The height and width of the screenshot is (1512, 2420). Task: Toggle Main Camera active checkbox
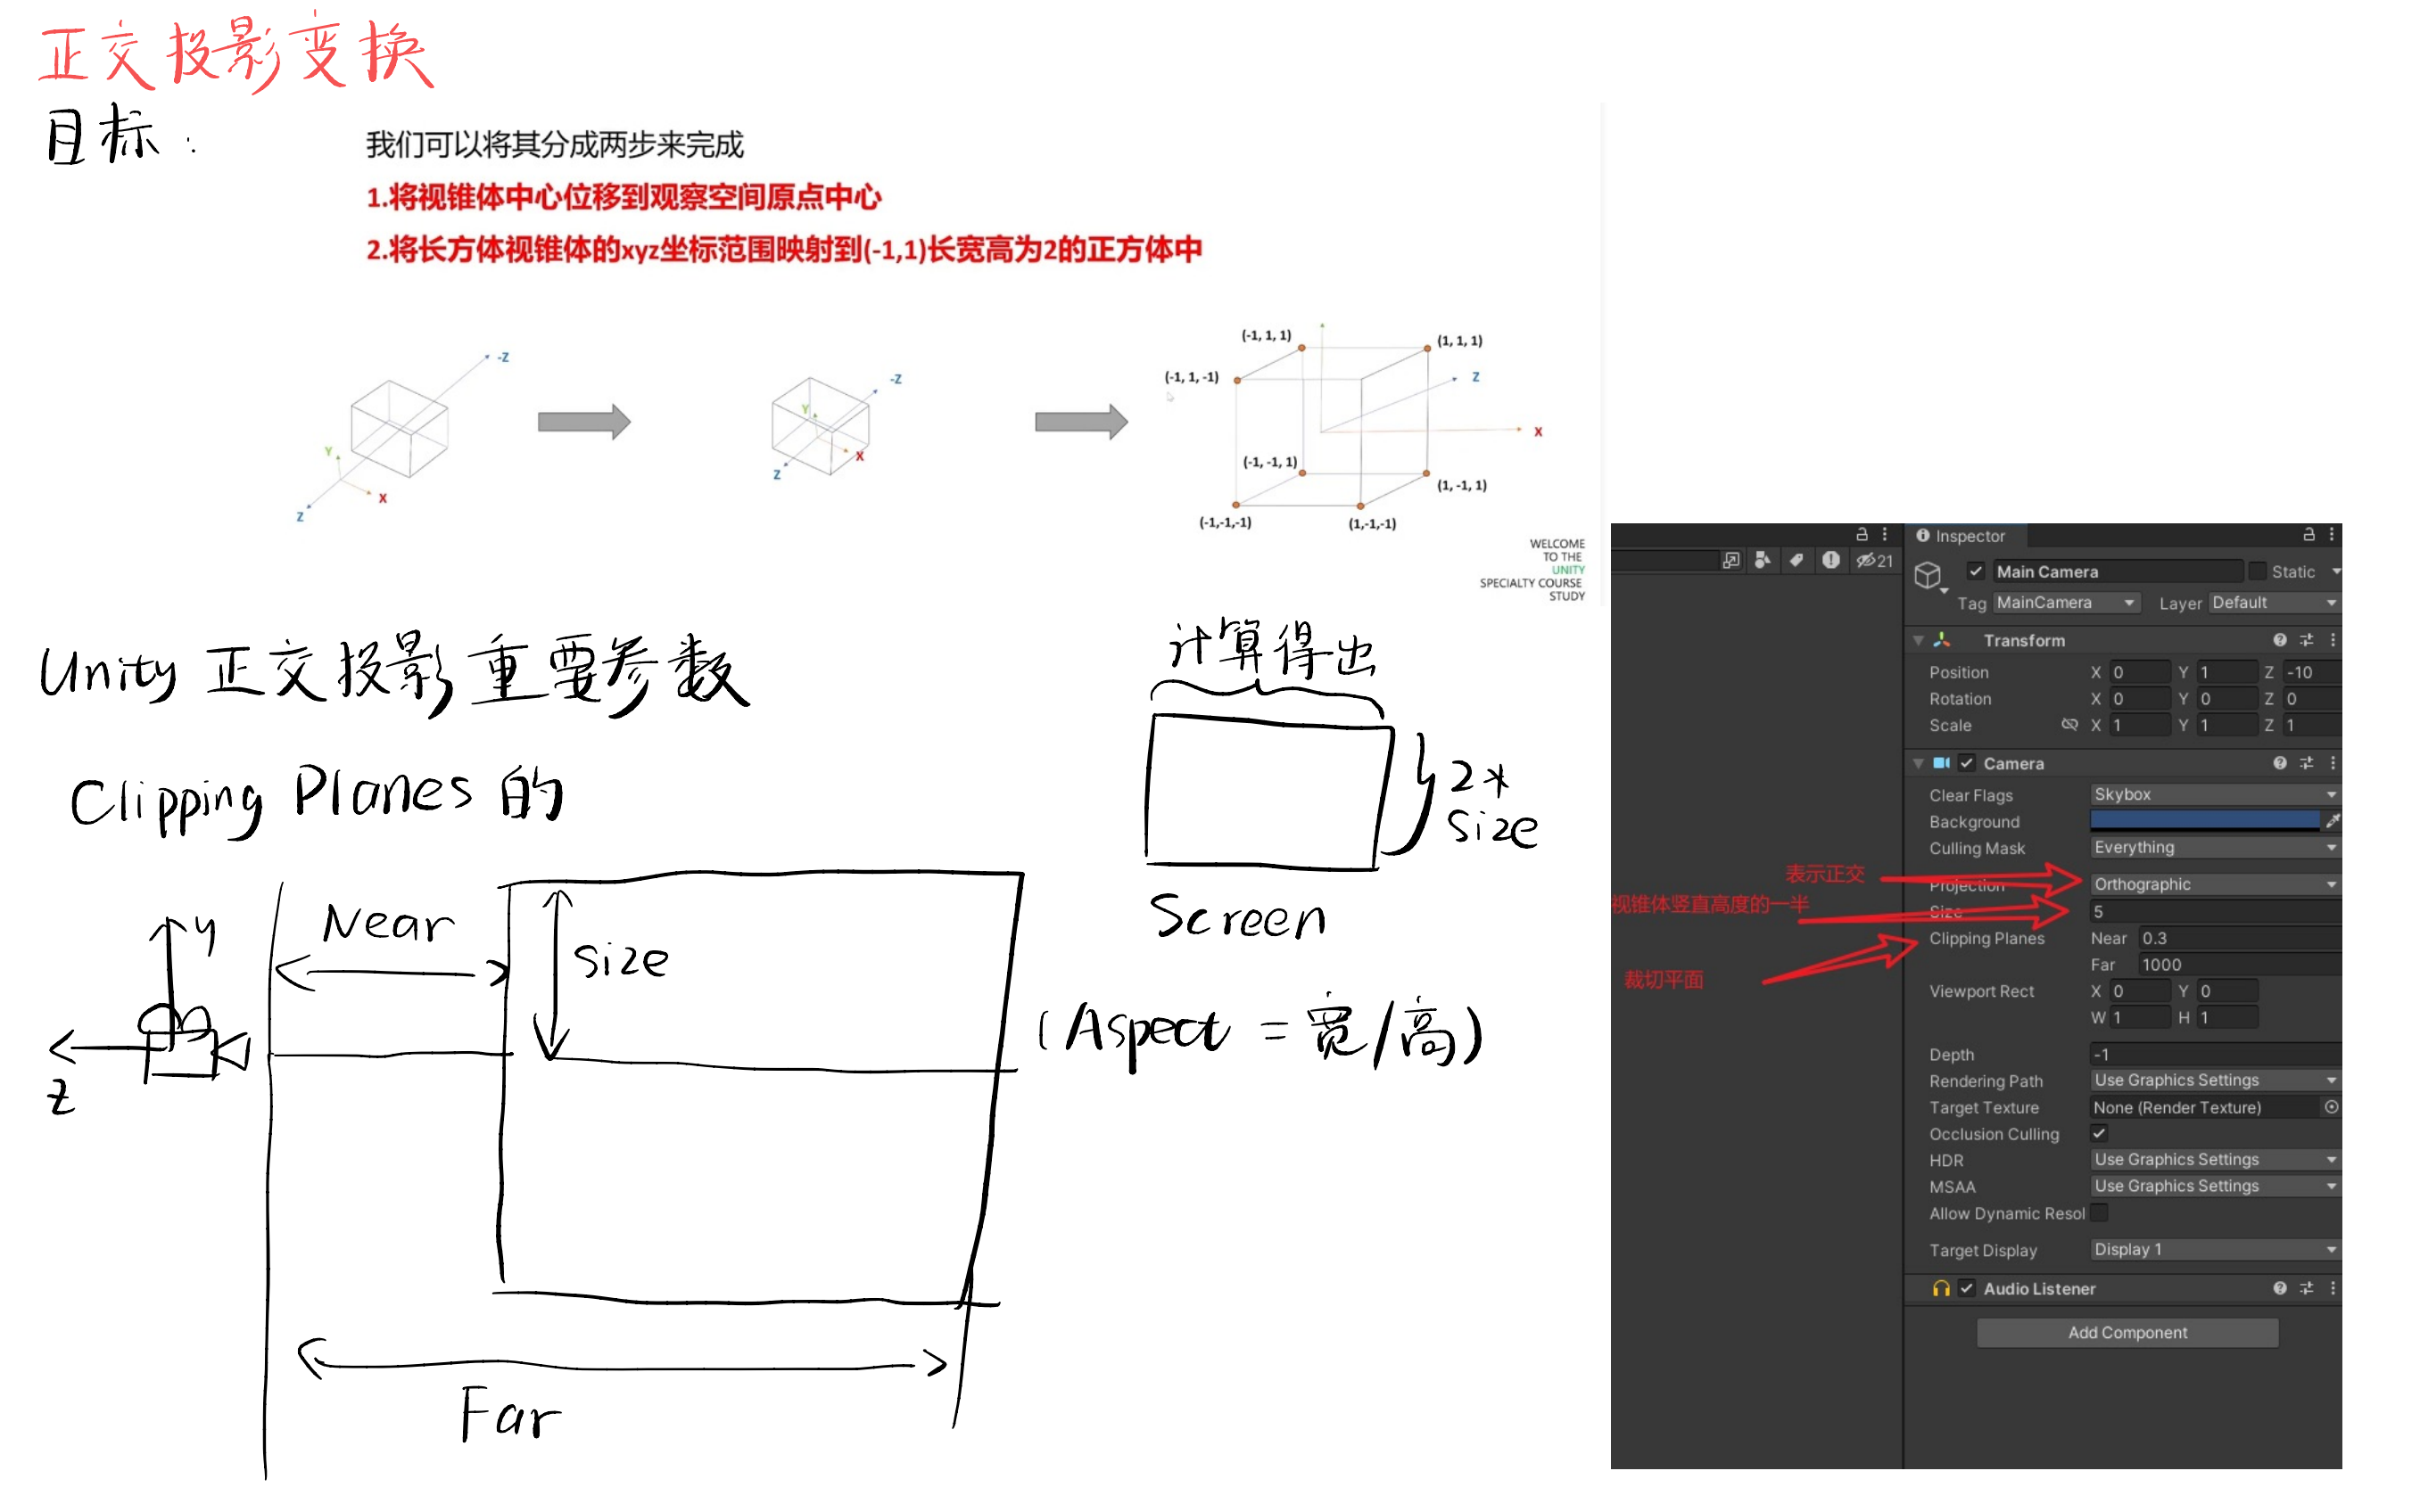[1975, 571]
